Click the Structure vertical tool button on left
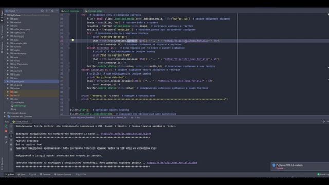Image resolution: width=329 pixels, height=185 pixels. pos(2,31)
